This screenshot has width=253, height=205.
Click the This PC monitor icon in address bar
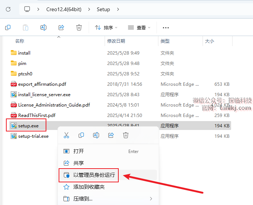[27, 9]
